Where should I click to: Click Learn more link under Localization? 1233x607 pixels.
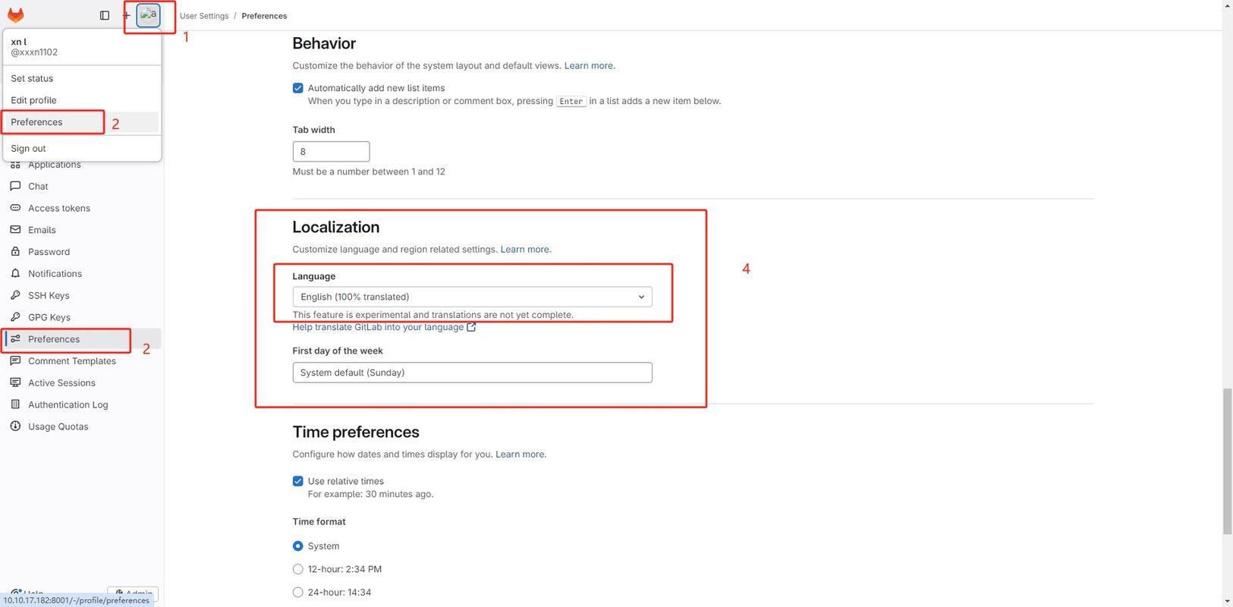click(x=525, y=250)
